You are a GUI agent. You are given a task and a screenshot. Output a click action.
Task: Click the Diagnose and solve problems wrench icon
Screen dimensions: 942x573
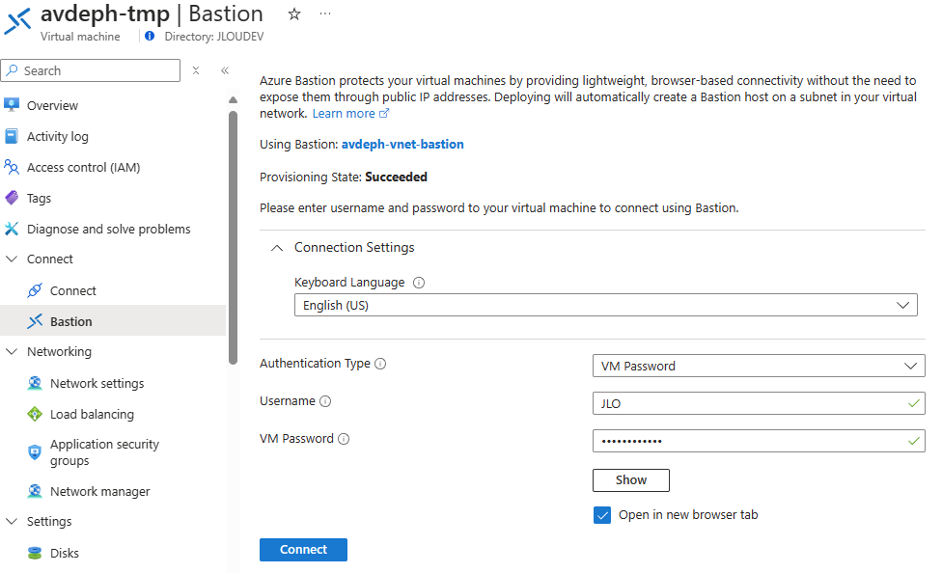(12, 229)
